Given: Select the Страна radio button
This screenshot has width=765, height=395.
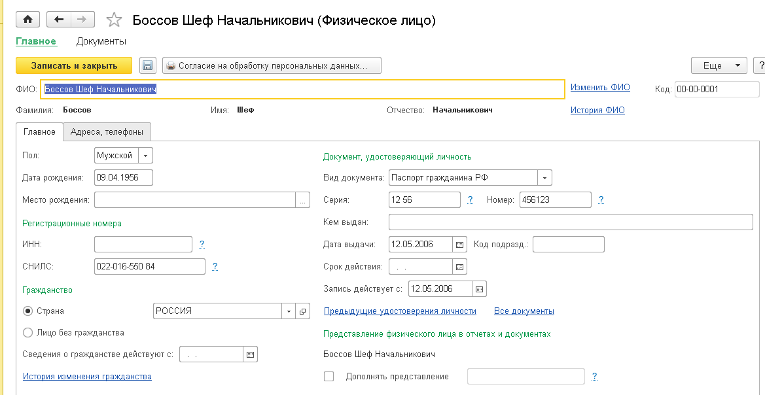Looking at the screenshot, I should (x=27, y=311).
